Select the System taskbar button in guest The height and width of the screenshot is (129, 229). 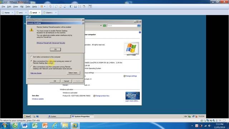click(x=59, y=116)
